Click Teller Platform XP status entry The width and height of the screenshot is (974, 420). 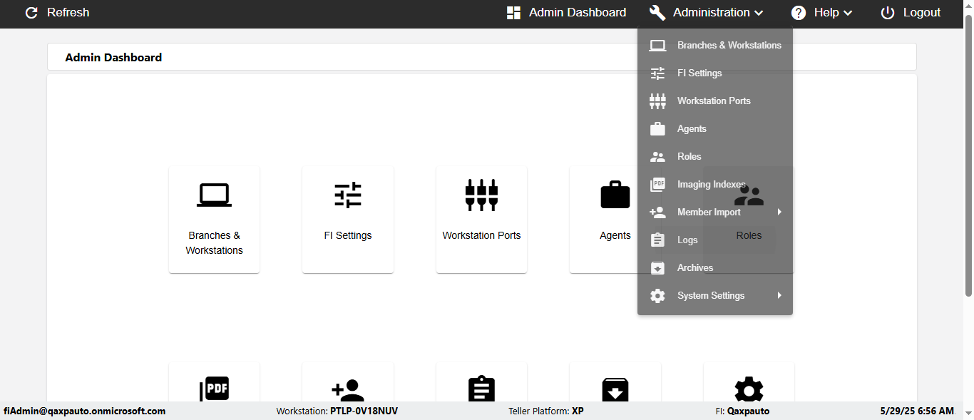click(546, 411)
